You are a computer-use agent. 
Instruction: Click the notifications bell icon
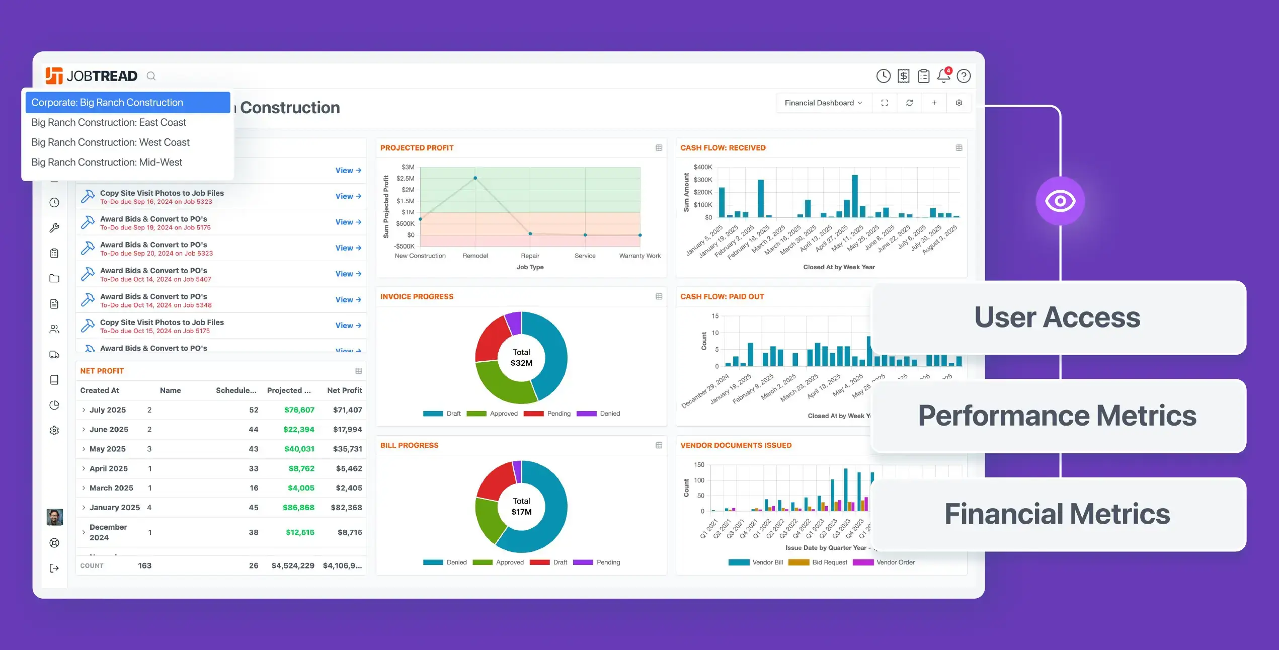[943, 76]
